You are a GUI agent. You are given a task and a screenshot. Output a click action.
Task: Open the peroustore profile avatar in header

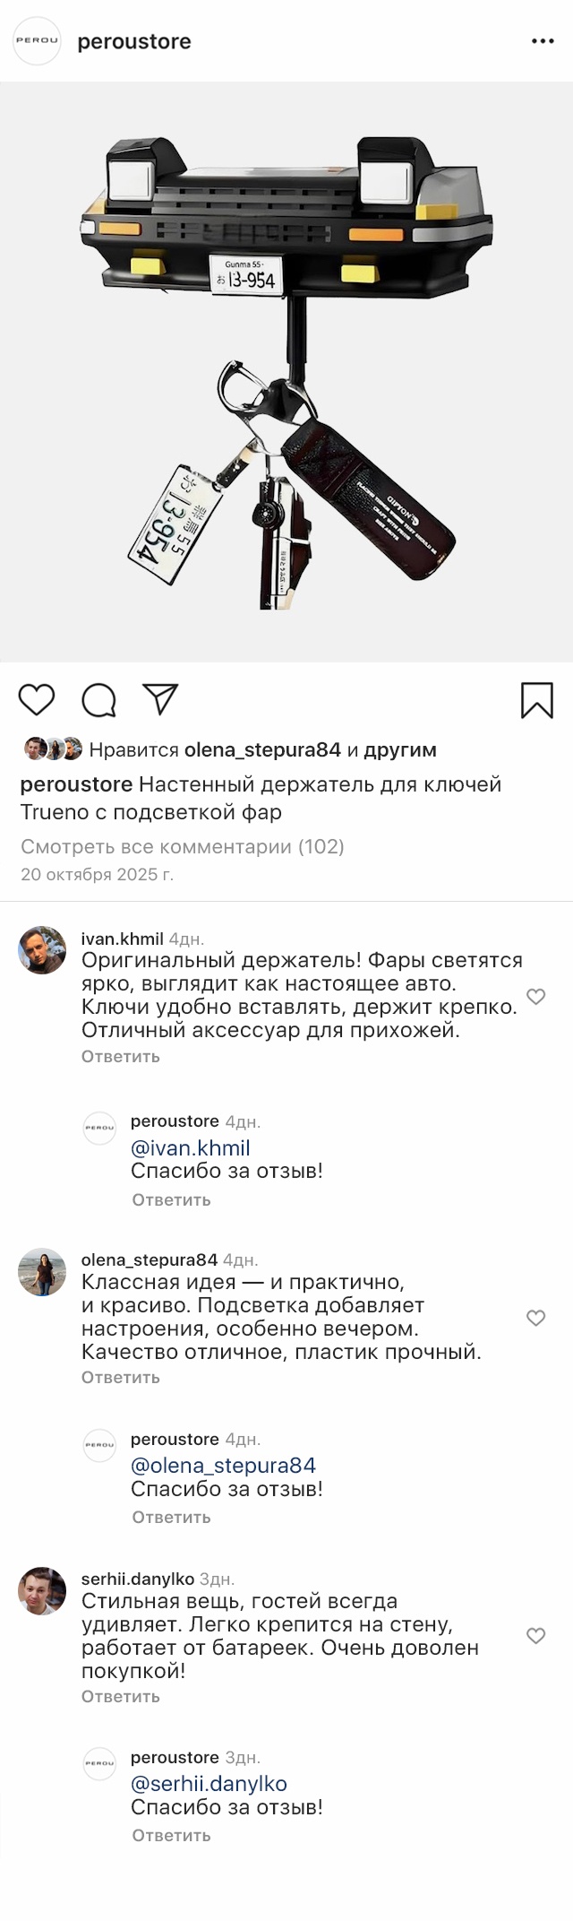[37, 40]
